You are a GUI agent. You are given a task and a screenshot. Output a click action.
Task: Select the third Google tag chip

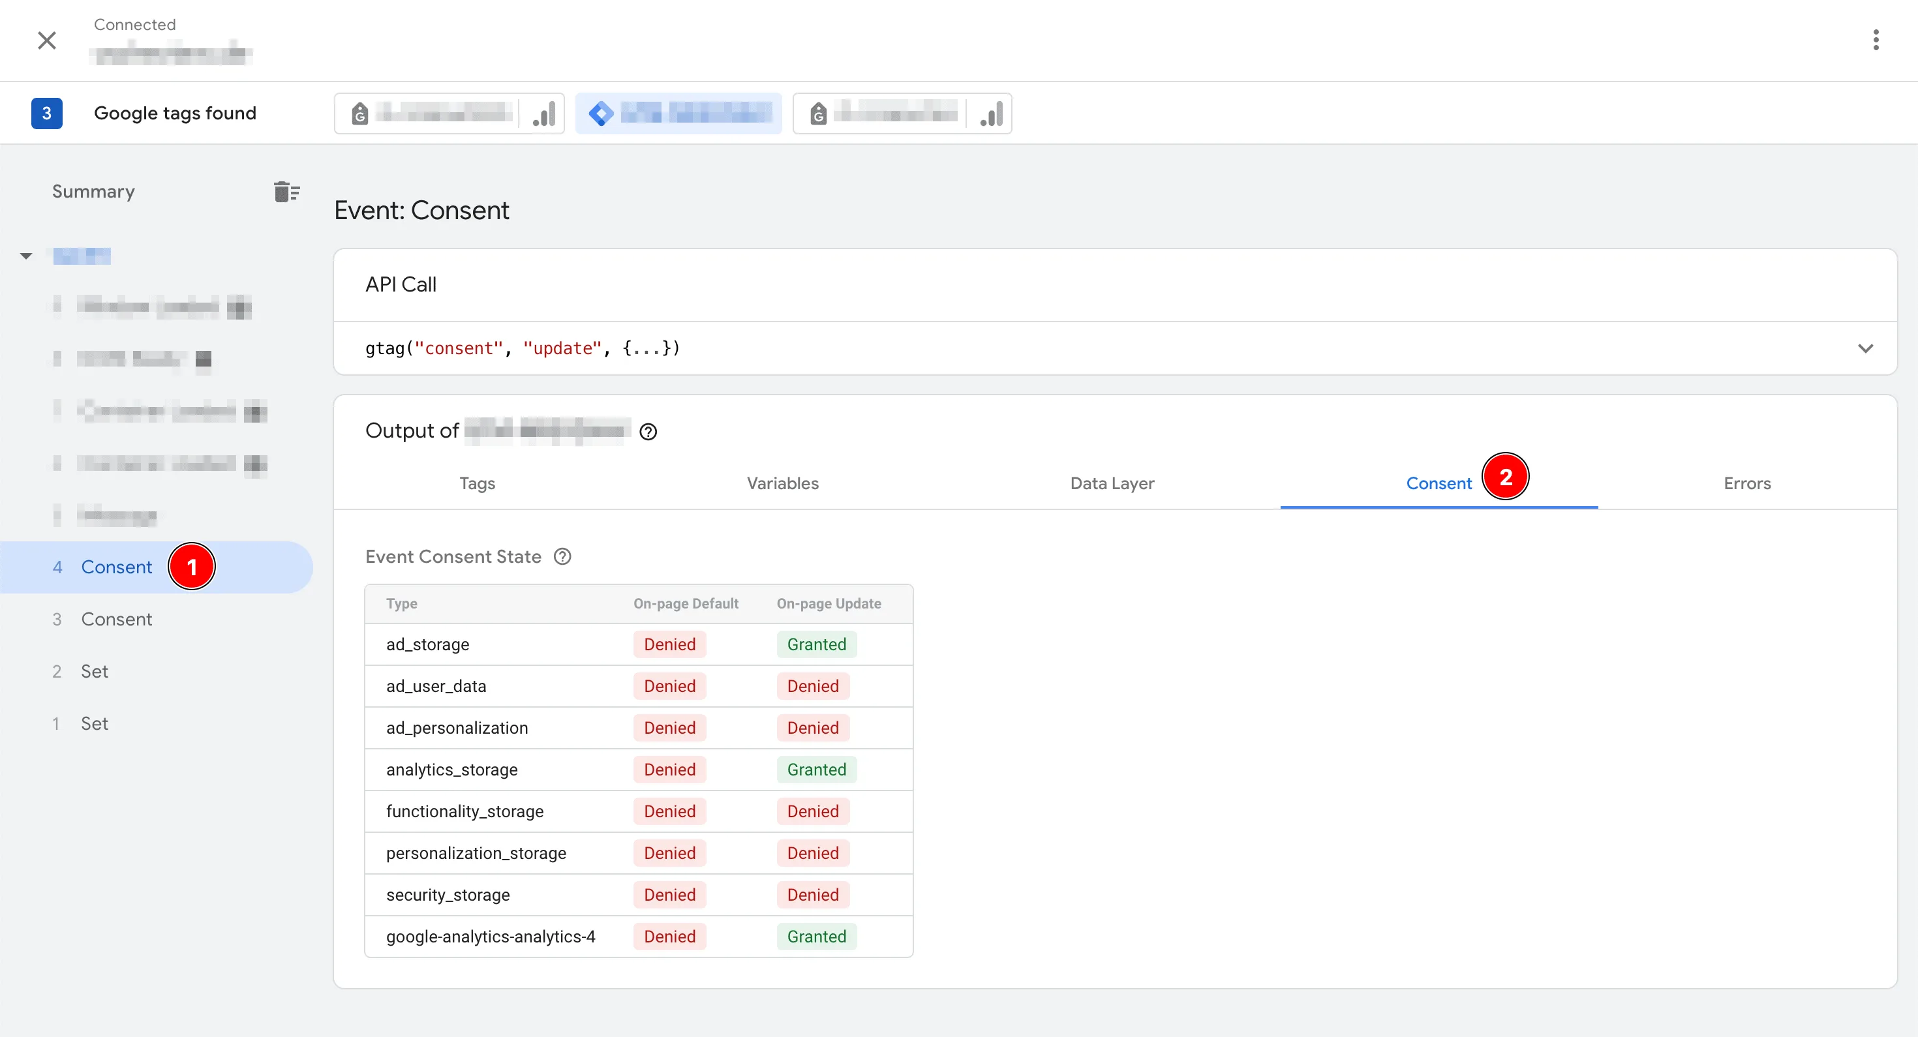(x=901, y=114)
